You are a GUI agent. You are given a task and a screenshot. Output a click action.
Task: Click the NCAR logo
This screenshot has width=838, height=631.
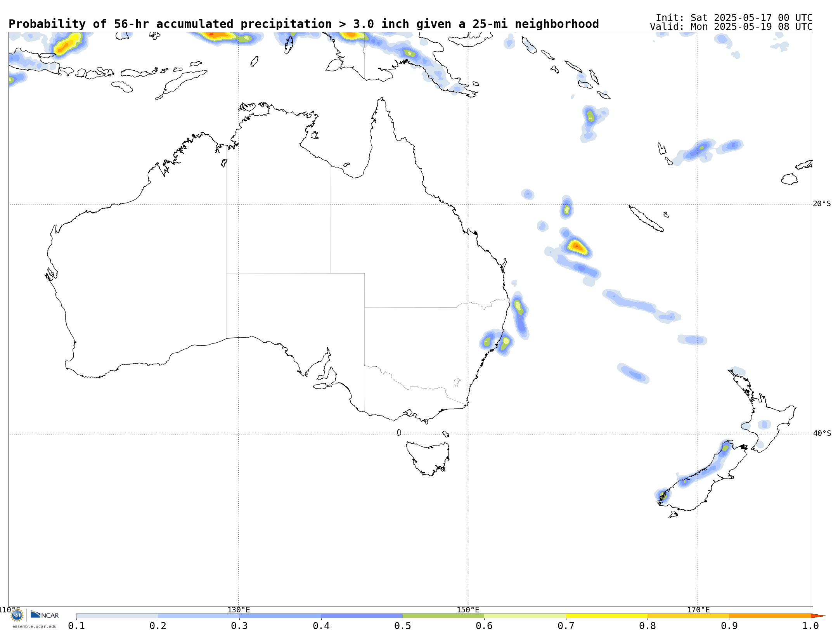click(45, 615)
